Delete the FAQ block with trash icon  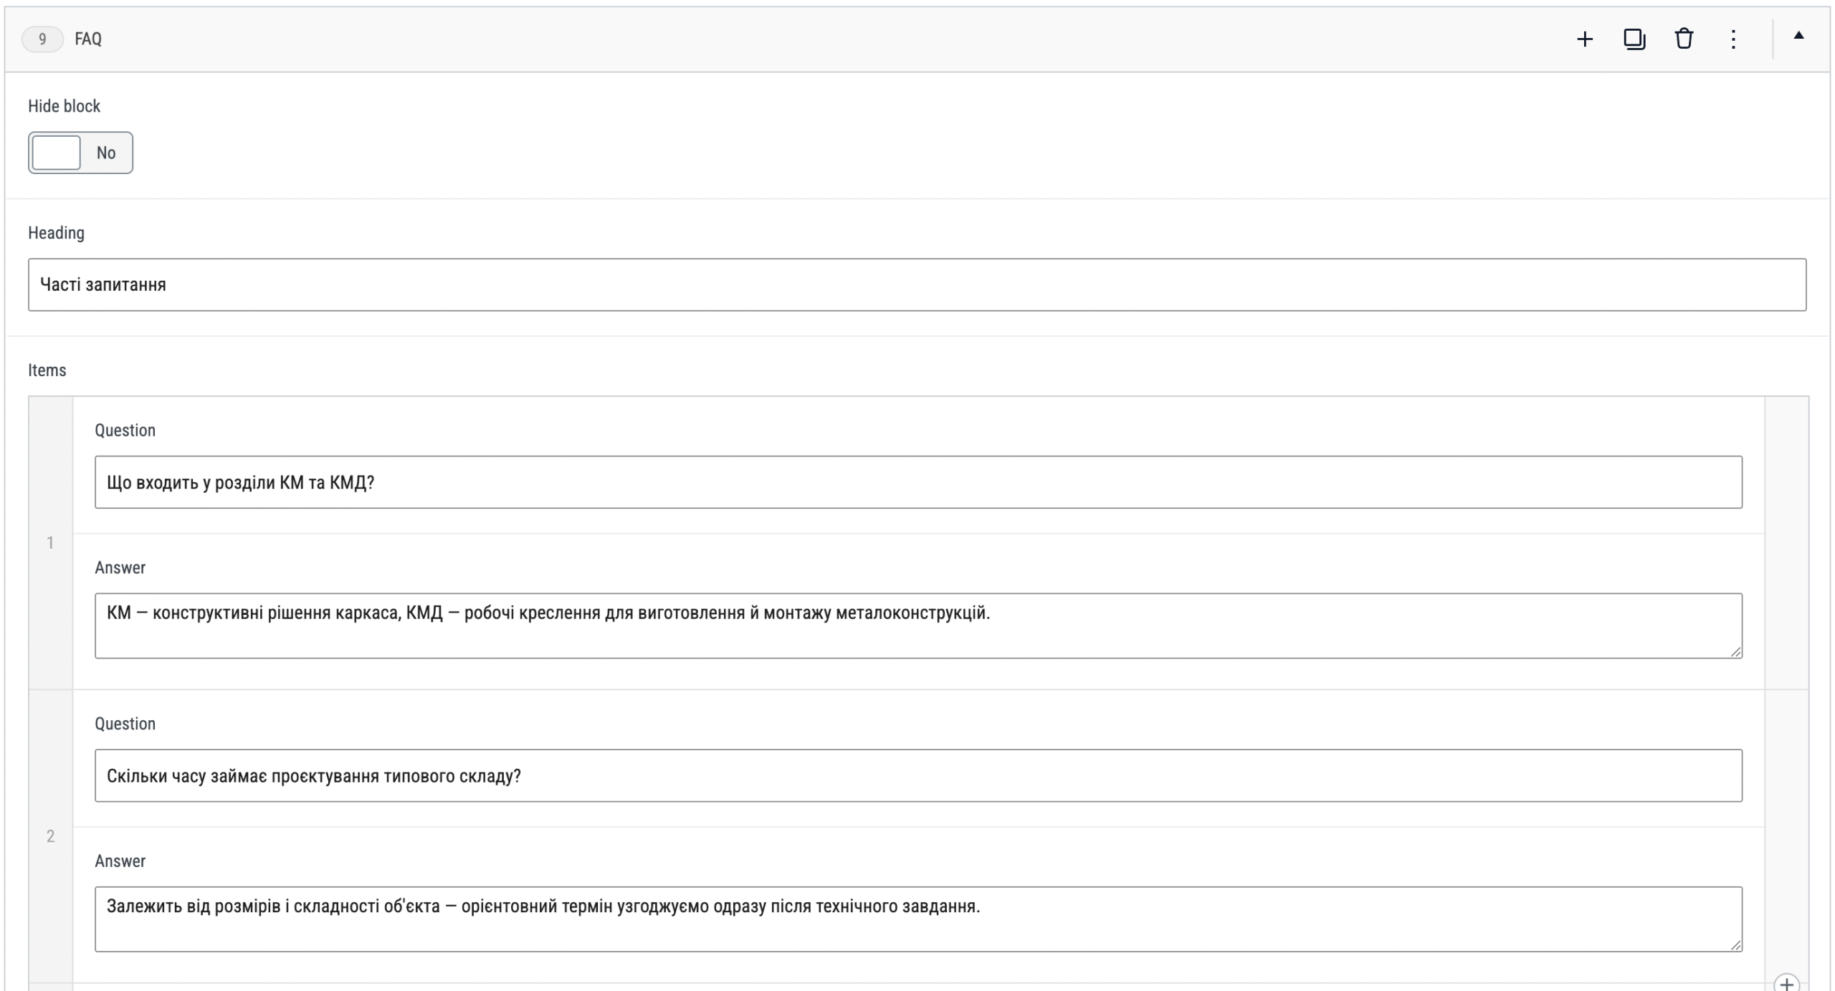click(x=1684, y=39)
